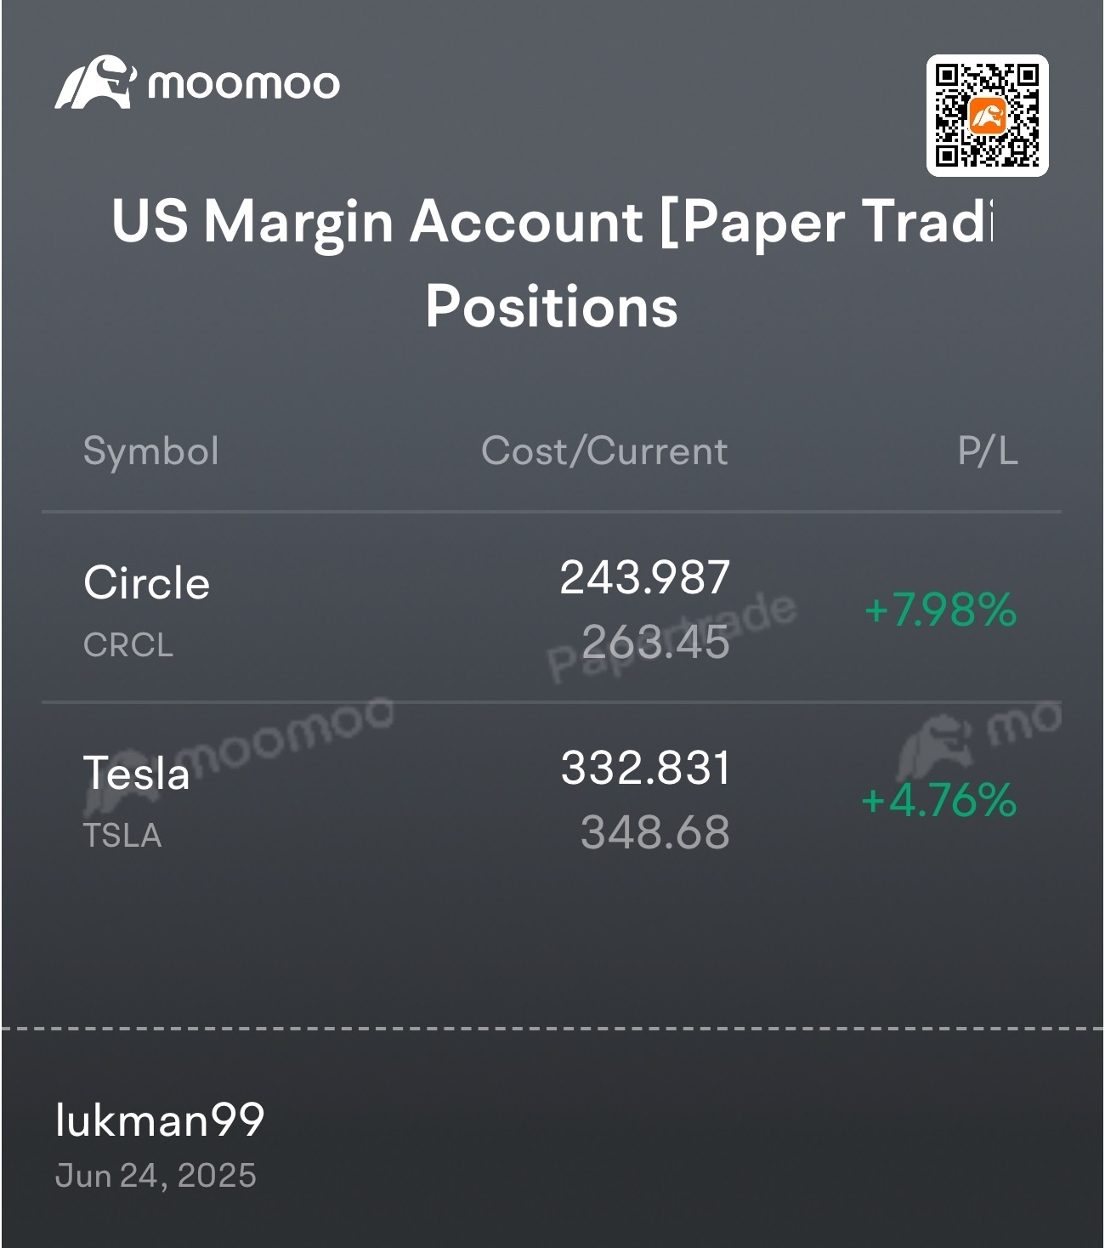Click the moomoo bull logo icon
This screenshot has height=1248, width=1105.
click(94, 82)
